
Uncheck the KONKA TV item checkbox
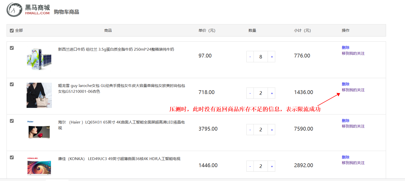(12, 158)
